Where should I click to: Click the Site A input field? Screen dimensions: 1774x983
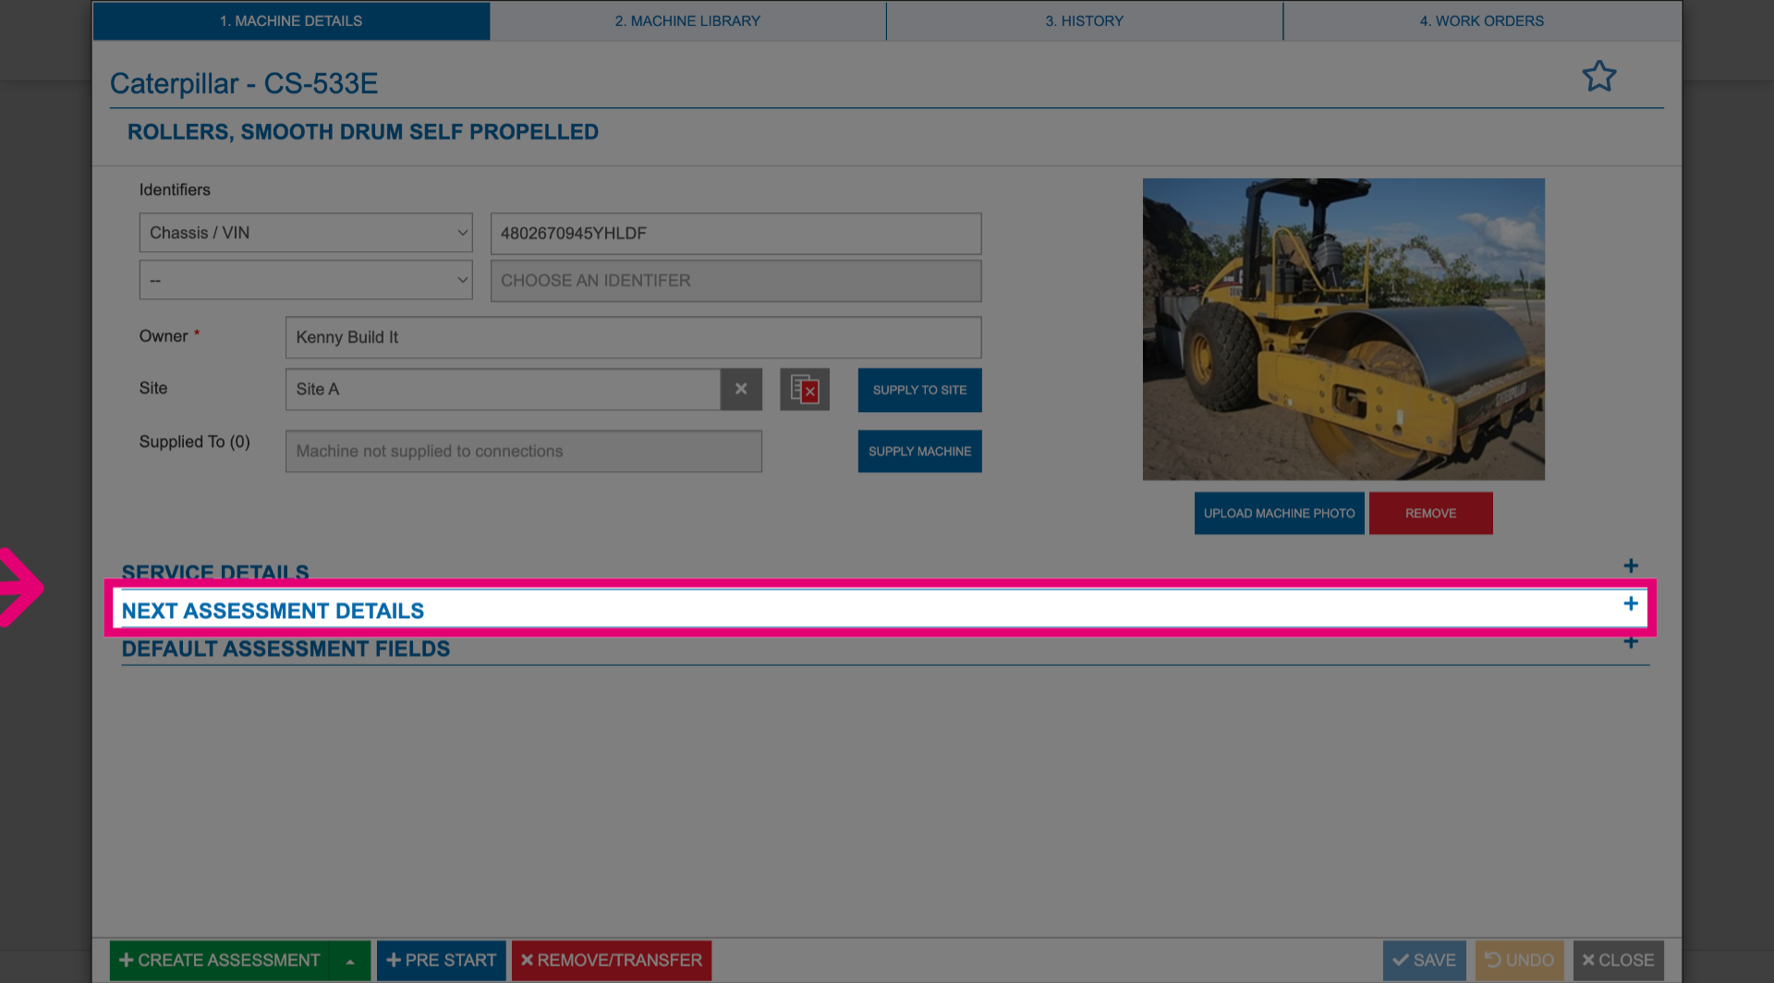(503, 389)
